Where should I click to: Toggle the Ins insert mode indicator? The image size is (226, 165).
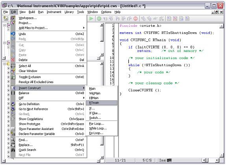point(162,160)
